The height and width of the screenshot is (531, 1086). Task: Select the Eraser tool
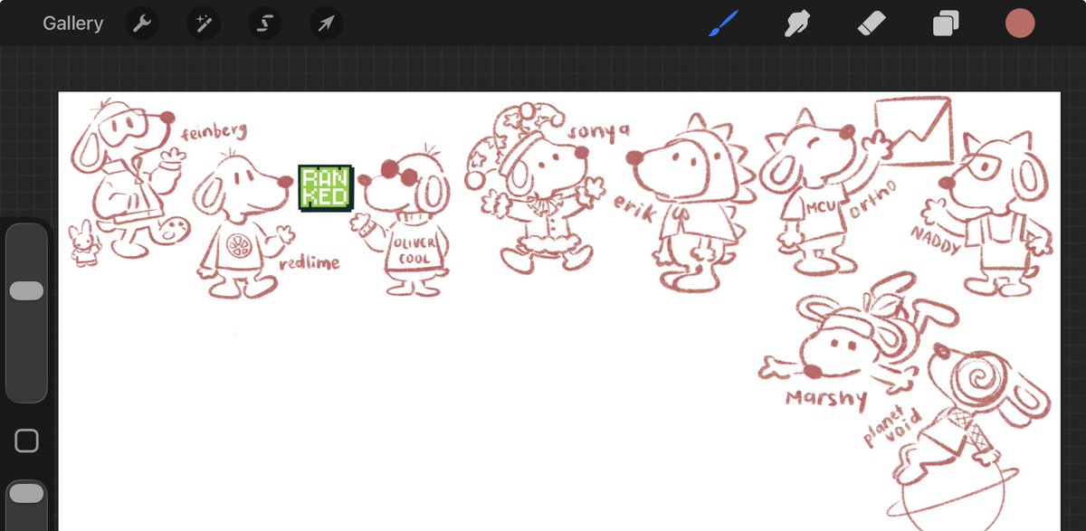(871, 24)
